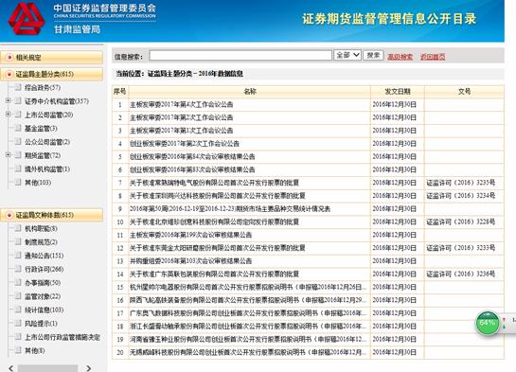Expand the 上市公司监管 tree node
The height and width of the screenshot is (372, 516).
point(9,115)
